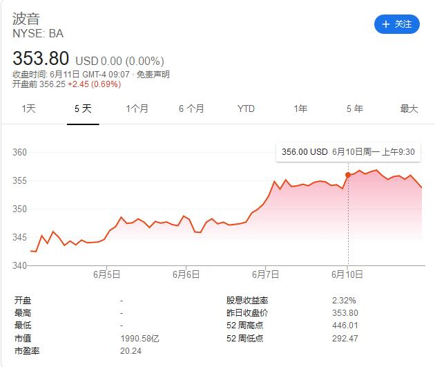Select the 最大 range tab
Viewport: 435px width, 367px height.
point(409,109)
